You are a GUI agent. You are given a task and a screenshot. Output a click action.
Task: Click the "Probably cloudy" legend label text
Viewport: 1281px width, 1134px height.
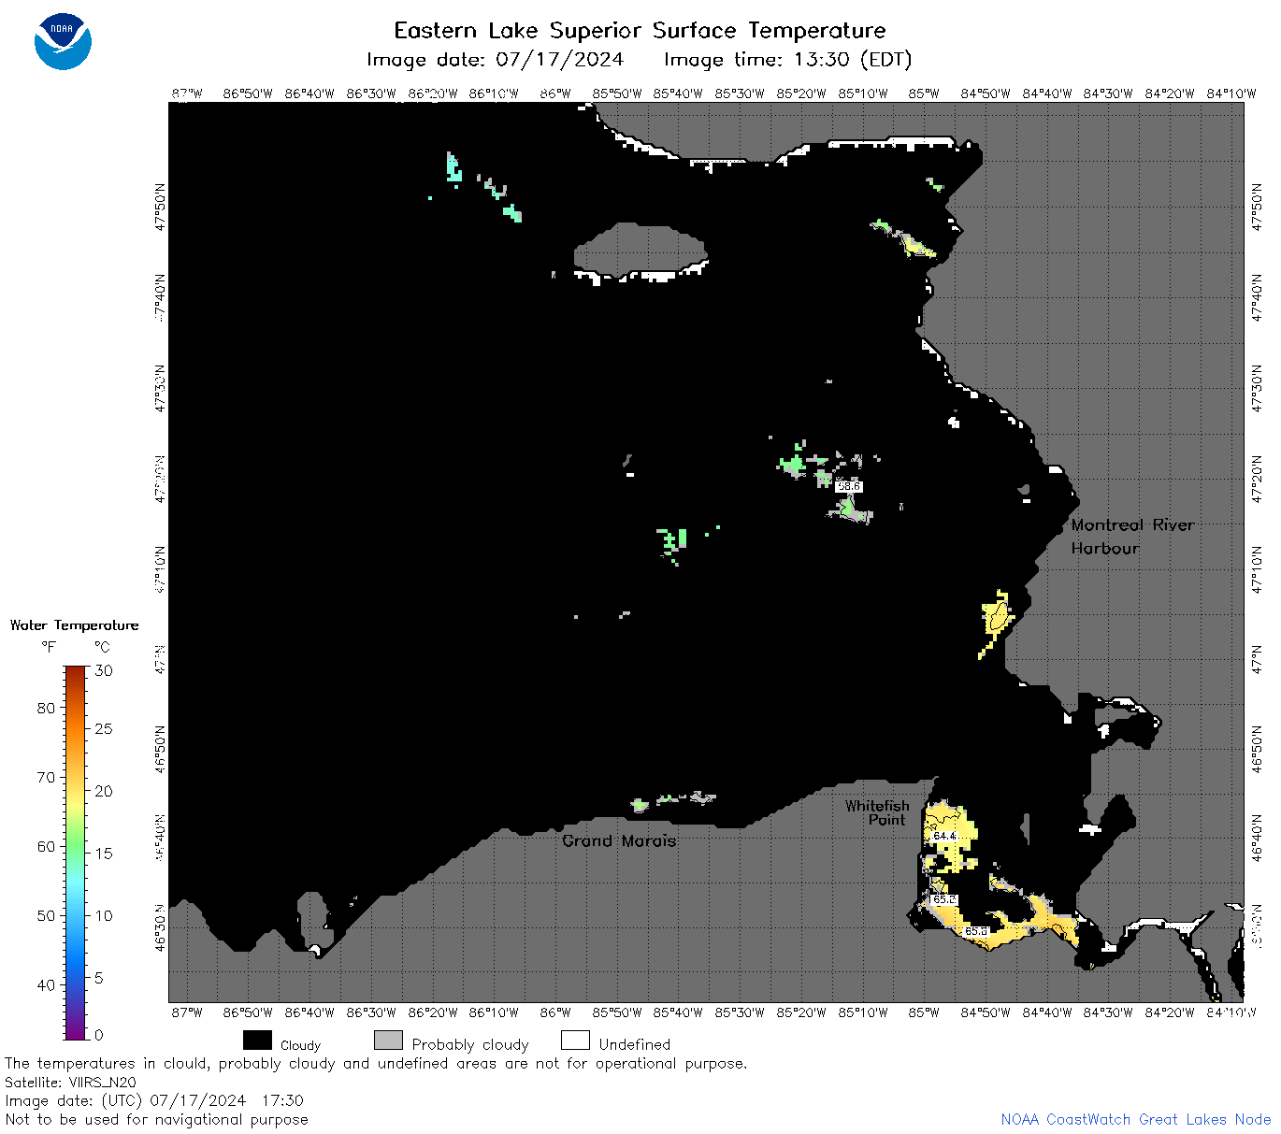click(470, 1044)
